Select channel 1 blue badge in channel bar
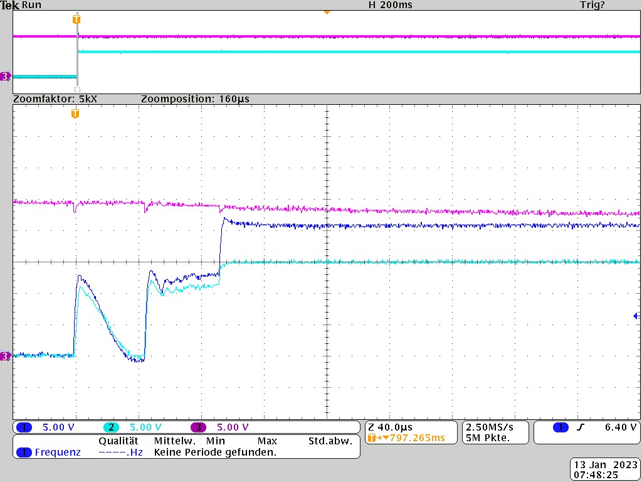This screenshot has height=482, width=642. (24, 427)
